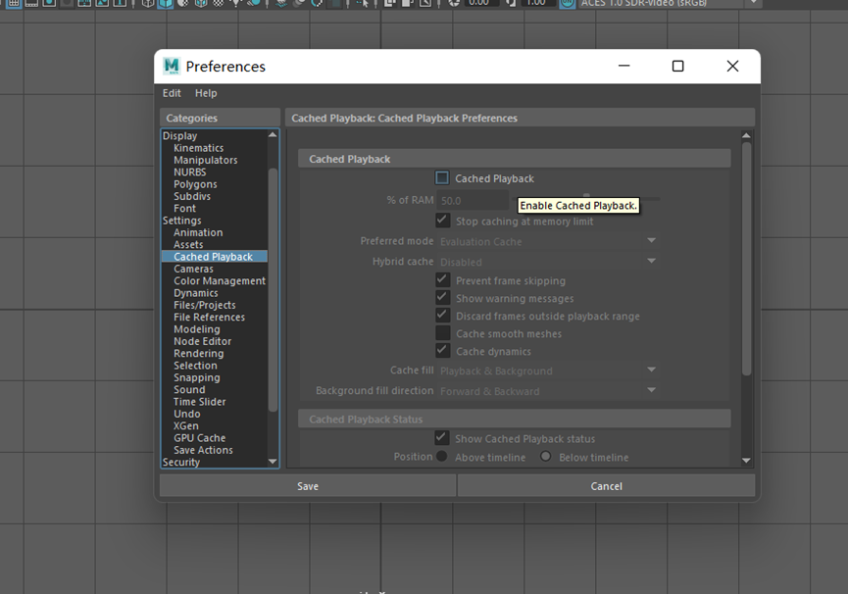Open the Background fill direction dropdown
Viewport: 848px width, 594px height.
(x=548, y=391)
